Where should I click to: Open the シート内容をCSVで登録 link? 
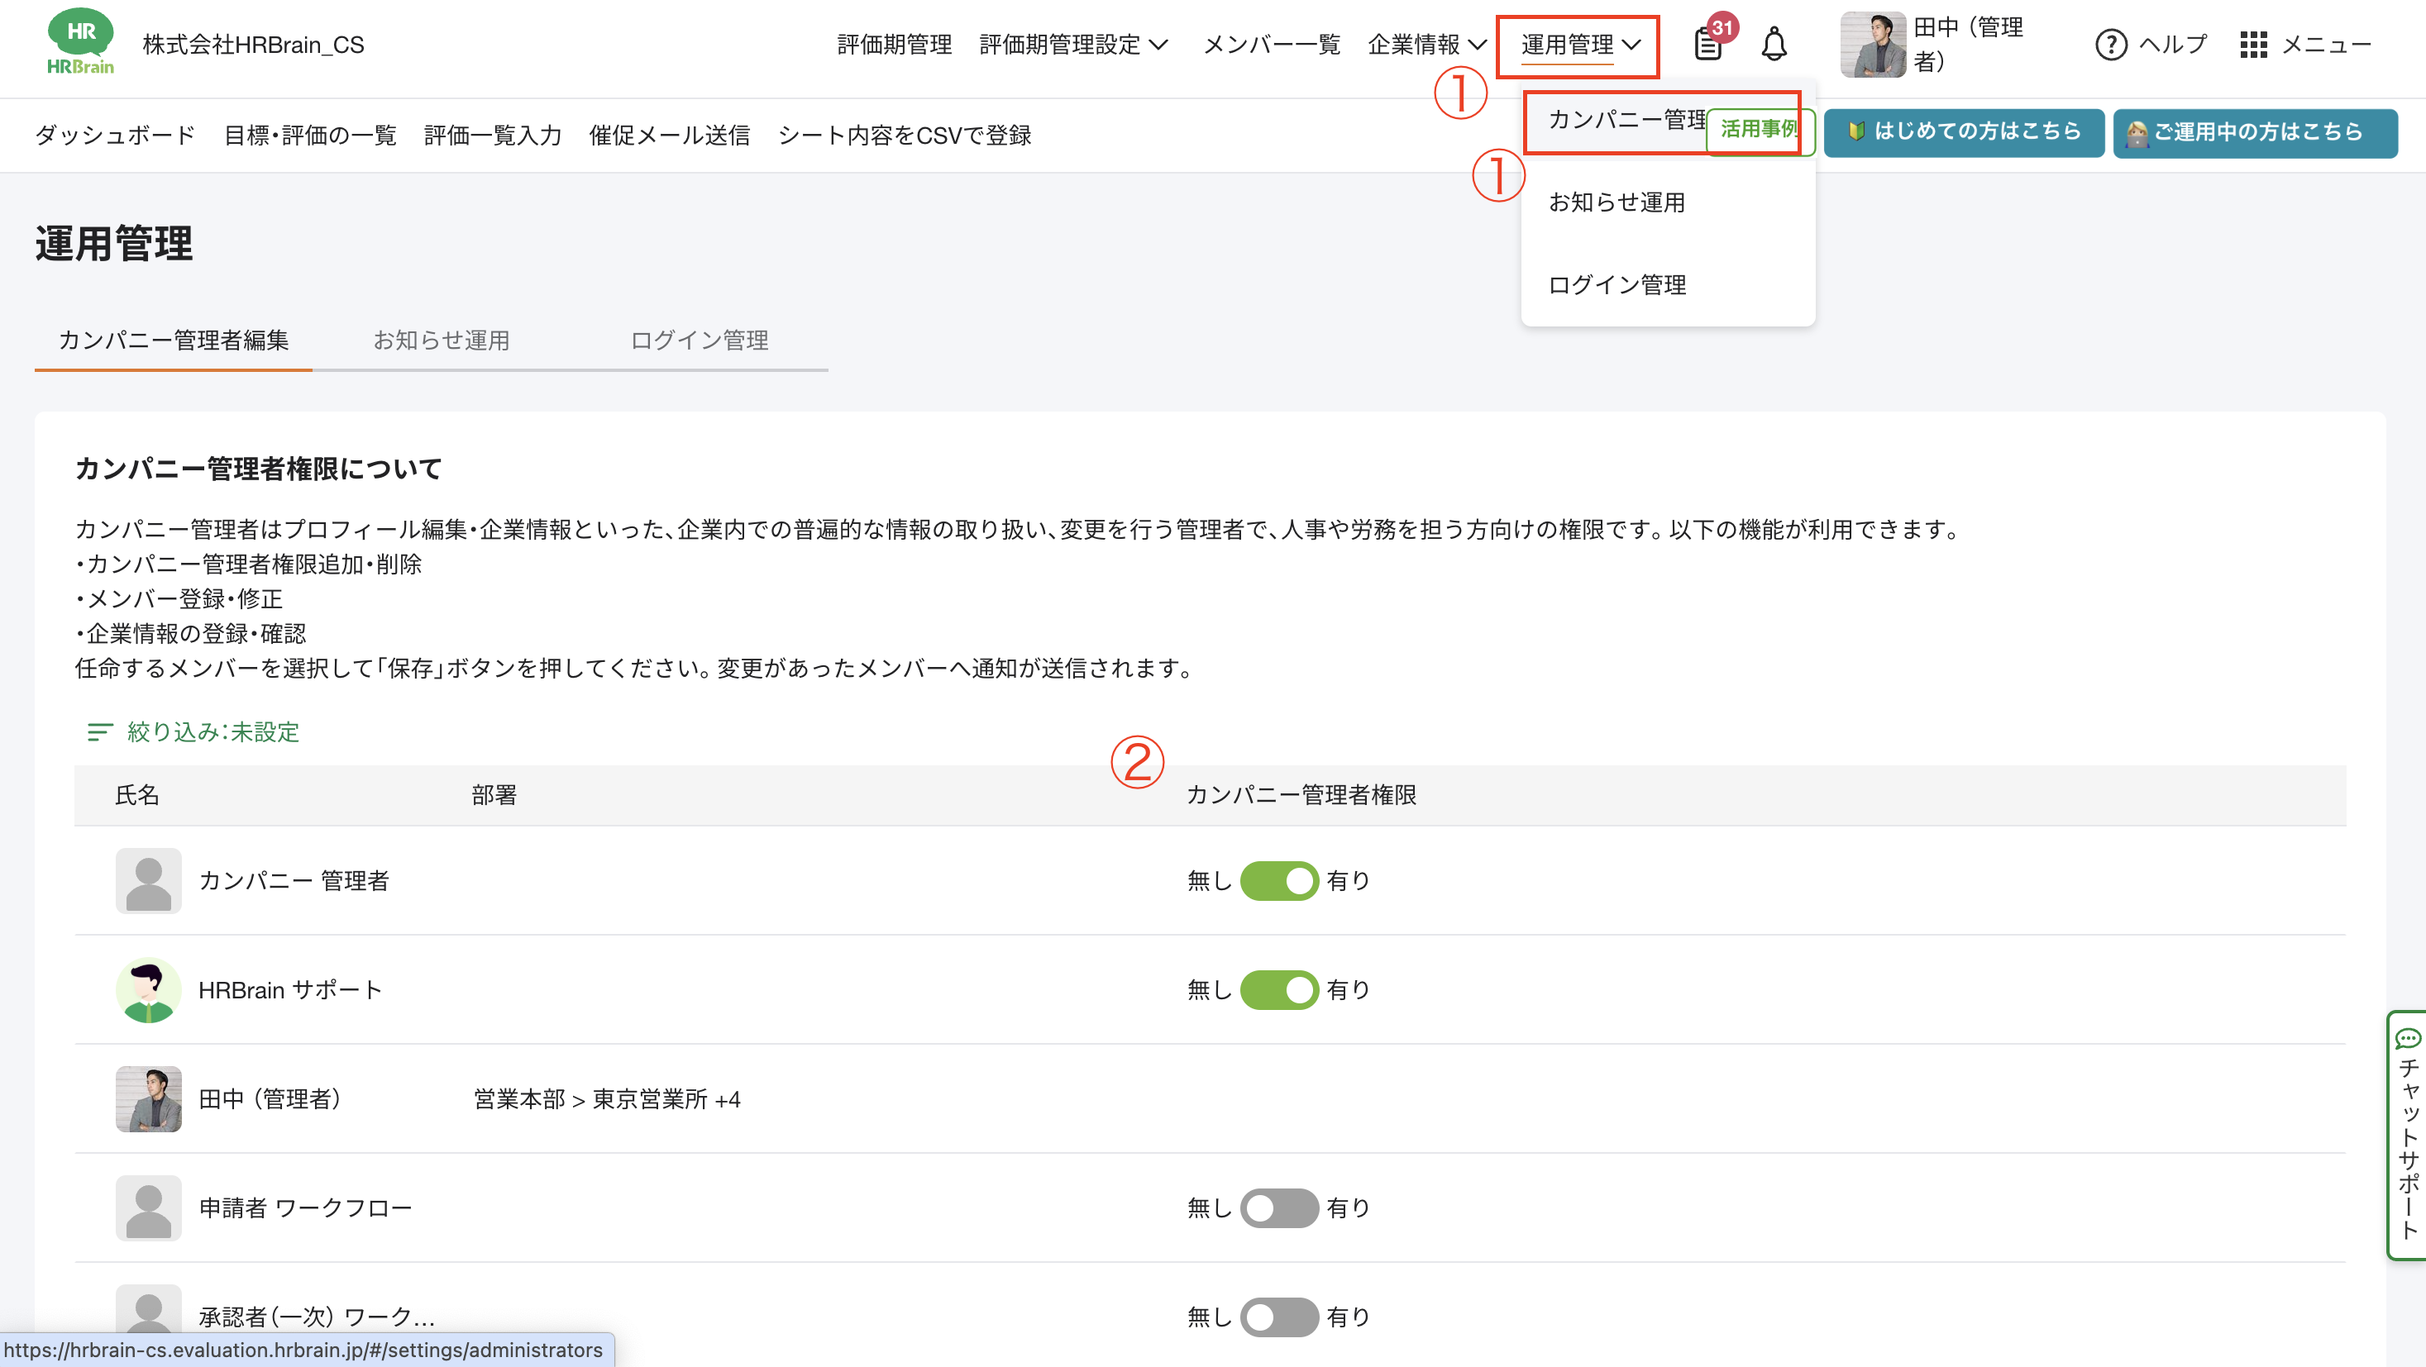pos(904,136)
